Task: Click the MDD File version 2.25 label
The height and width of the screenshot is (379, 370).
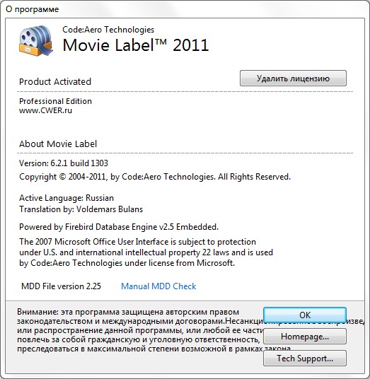Action: click(x=61, y=286)
